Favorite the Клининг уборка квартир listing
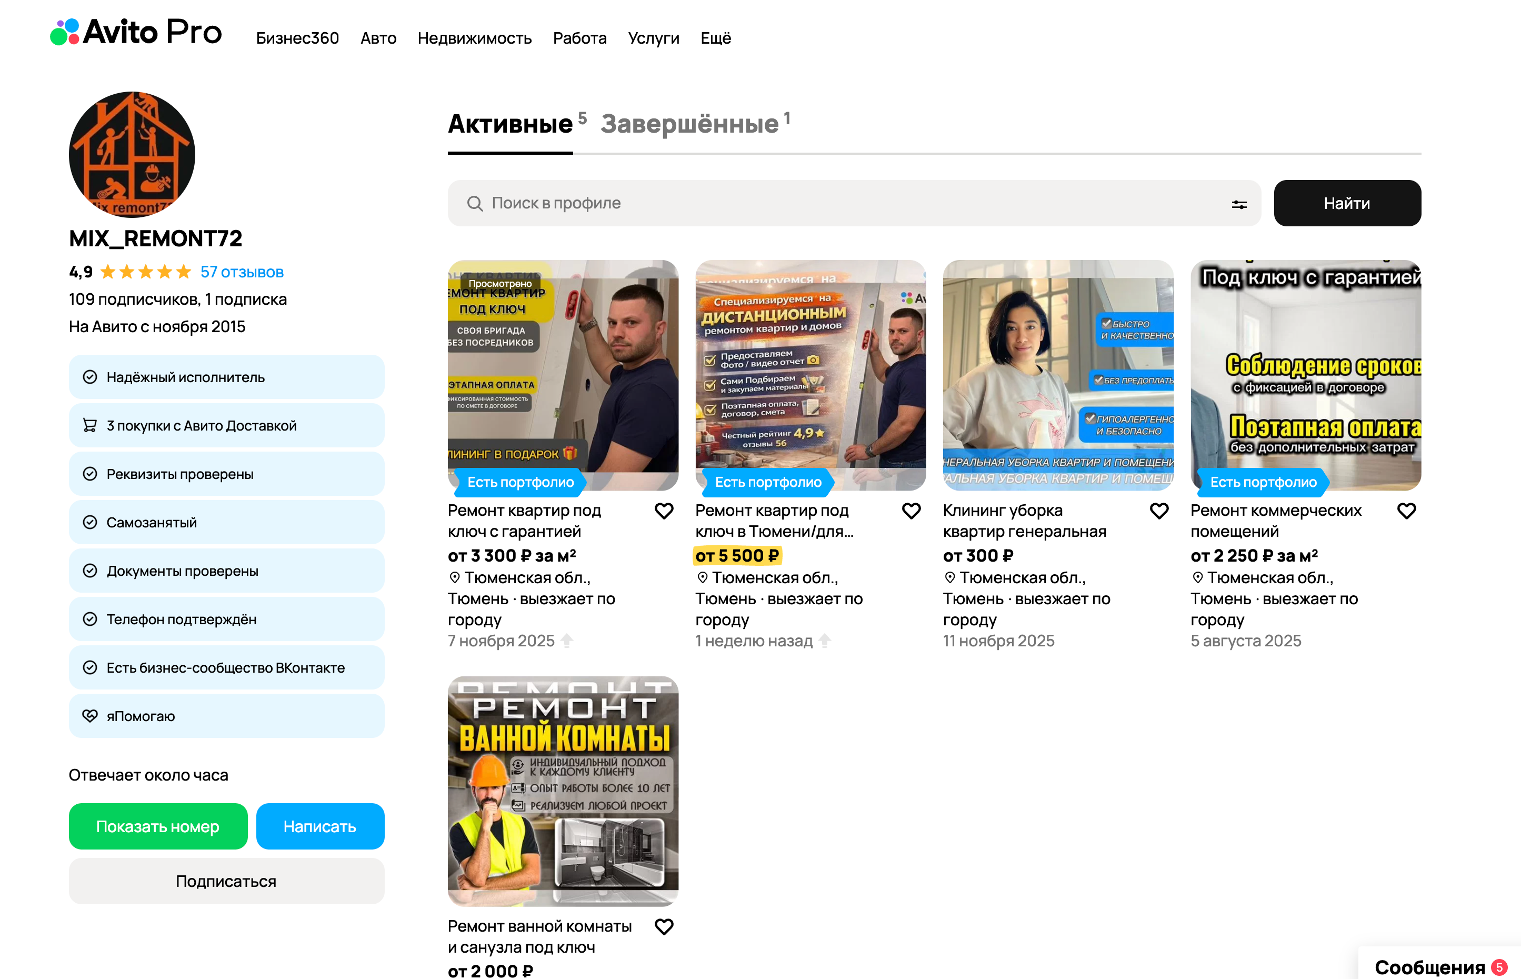1521x979 pixels. 1159,511
